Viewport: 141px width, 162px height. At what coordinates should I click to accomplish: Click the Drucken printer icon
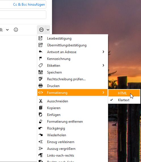click(41, 86)
